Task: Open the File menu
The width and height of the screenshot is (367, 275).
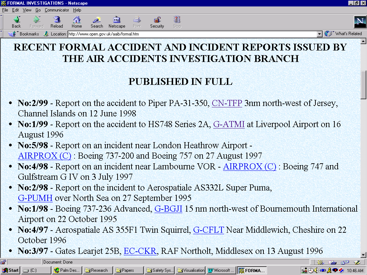Action: coord(5,10)
